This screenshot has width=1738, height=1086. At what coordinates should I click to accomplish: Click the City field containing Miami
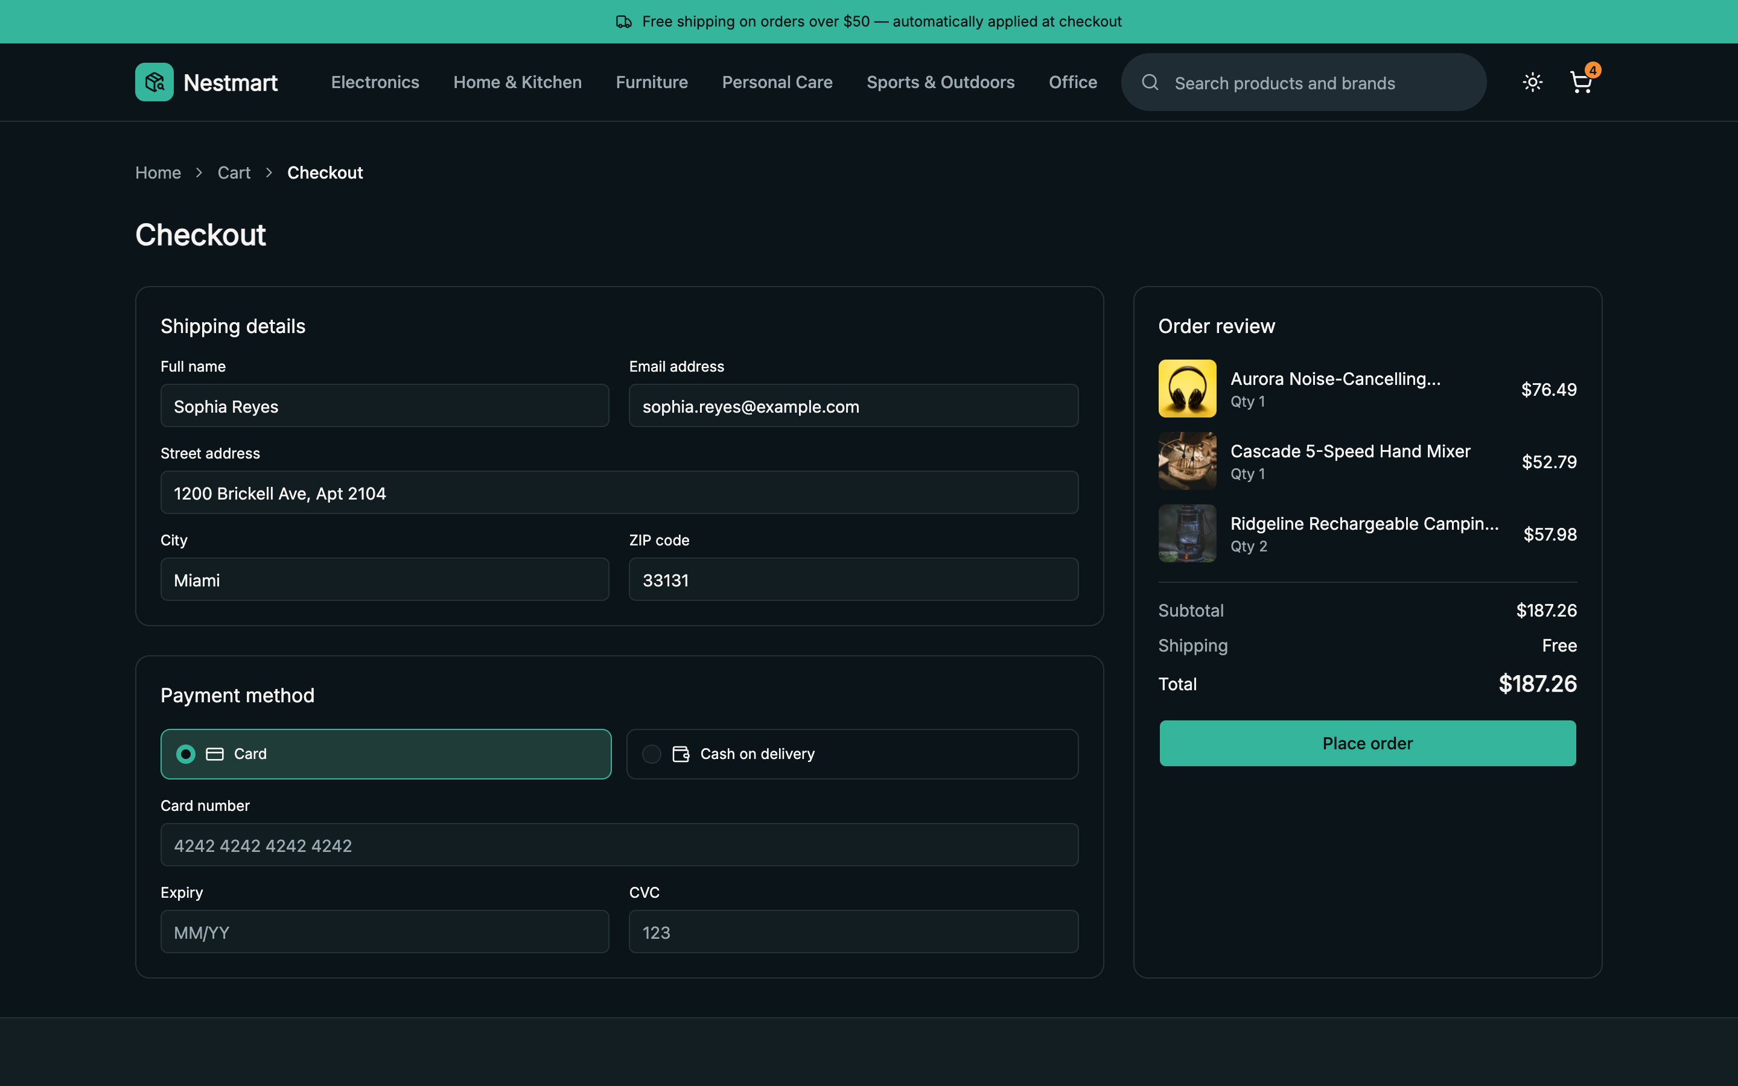[385, 580]
